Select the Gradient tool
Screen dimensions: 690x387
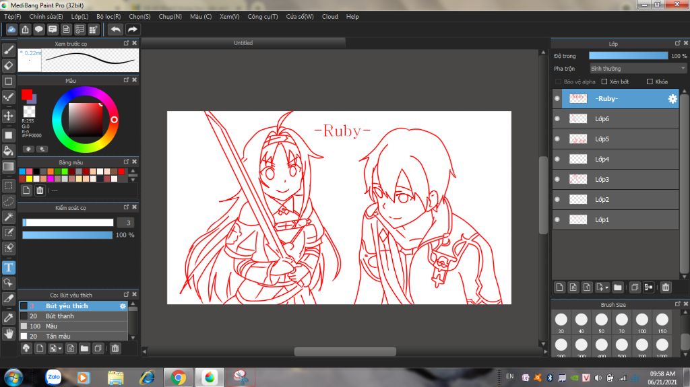click(x=8, y=167)
